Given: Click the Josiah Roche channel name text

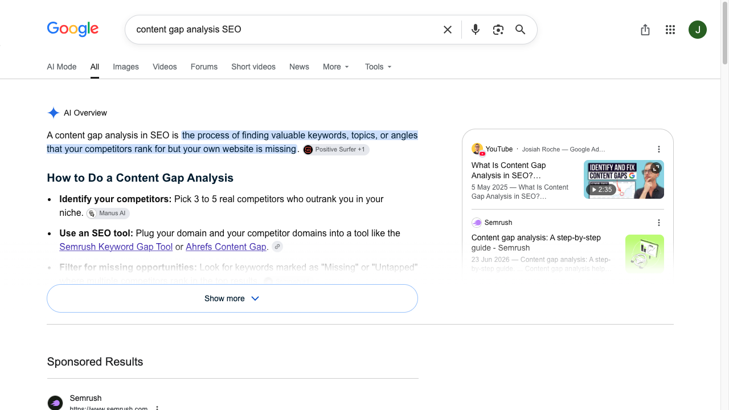Looking at the screenshot, I should pyautogui.click(x=564, y=149).
